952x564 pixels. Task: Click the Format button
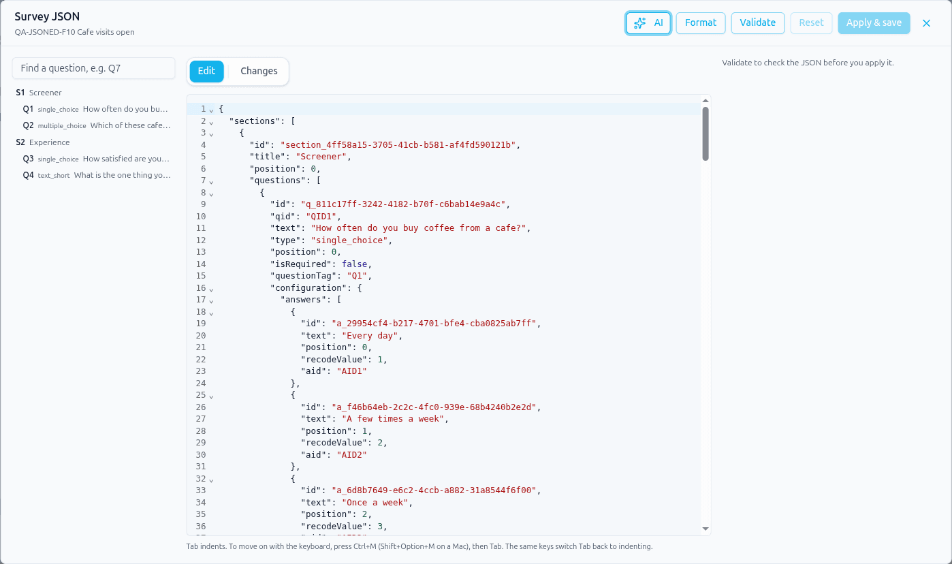701,22
